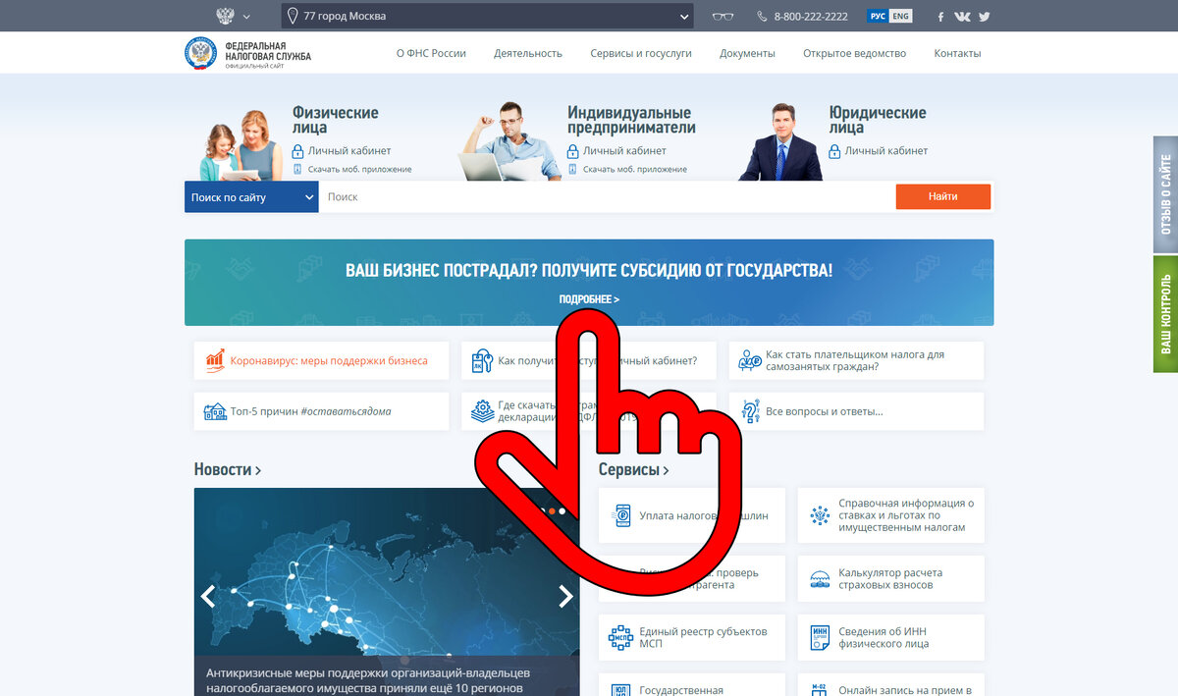Image resolution: width=1178 pixels, height=696 pixels.
Task: Show previous news slide arrow
Action: point(208,596)
